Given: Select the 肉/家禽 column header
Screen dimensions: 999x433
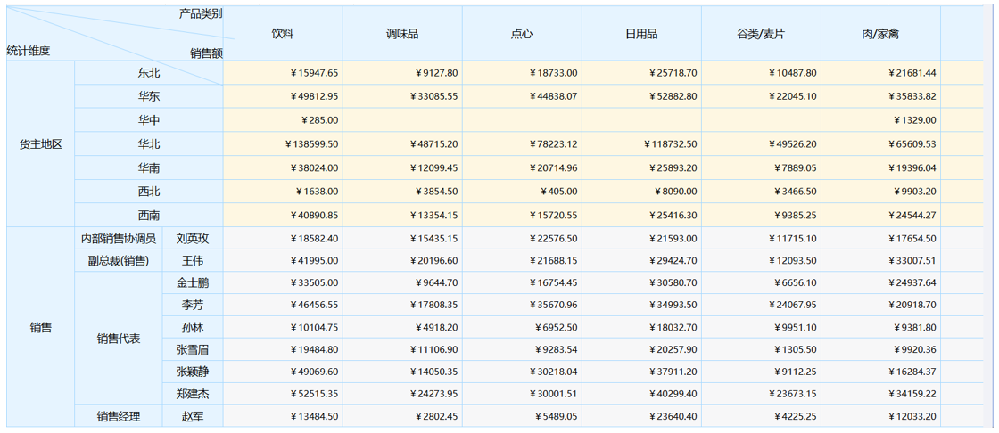Looking at the screenshot, I should coord(880,34).
